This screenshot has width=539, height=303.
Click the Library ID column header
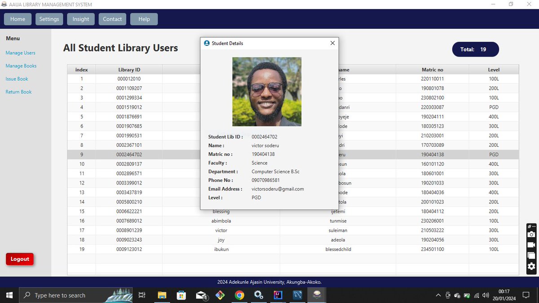tap(129, 70)
